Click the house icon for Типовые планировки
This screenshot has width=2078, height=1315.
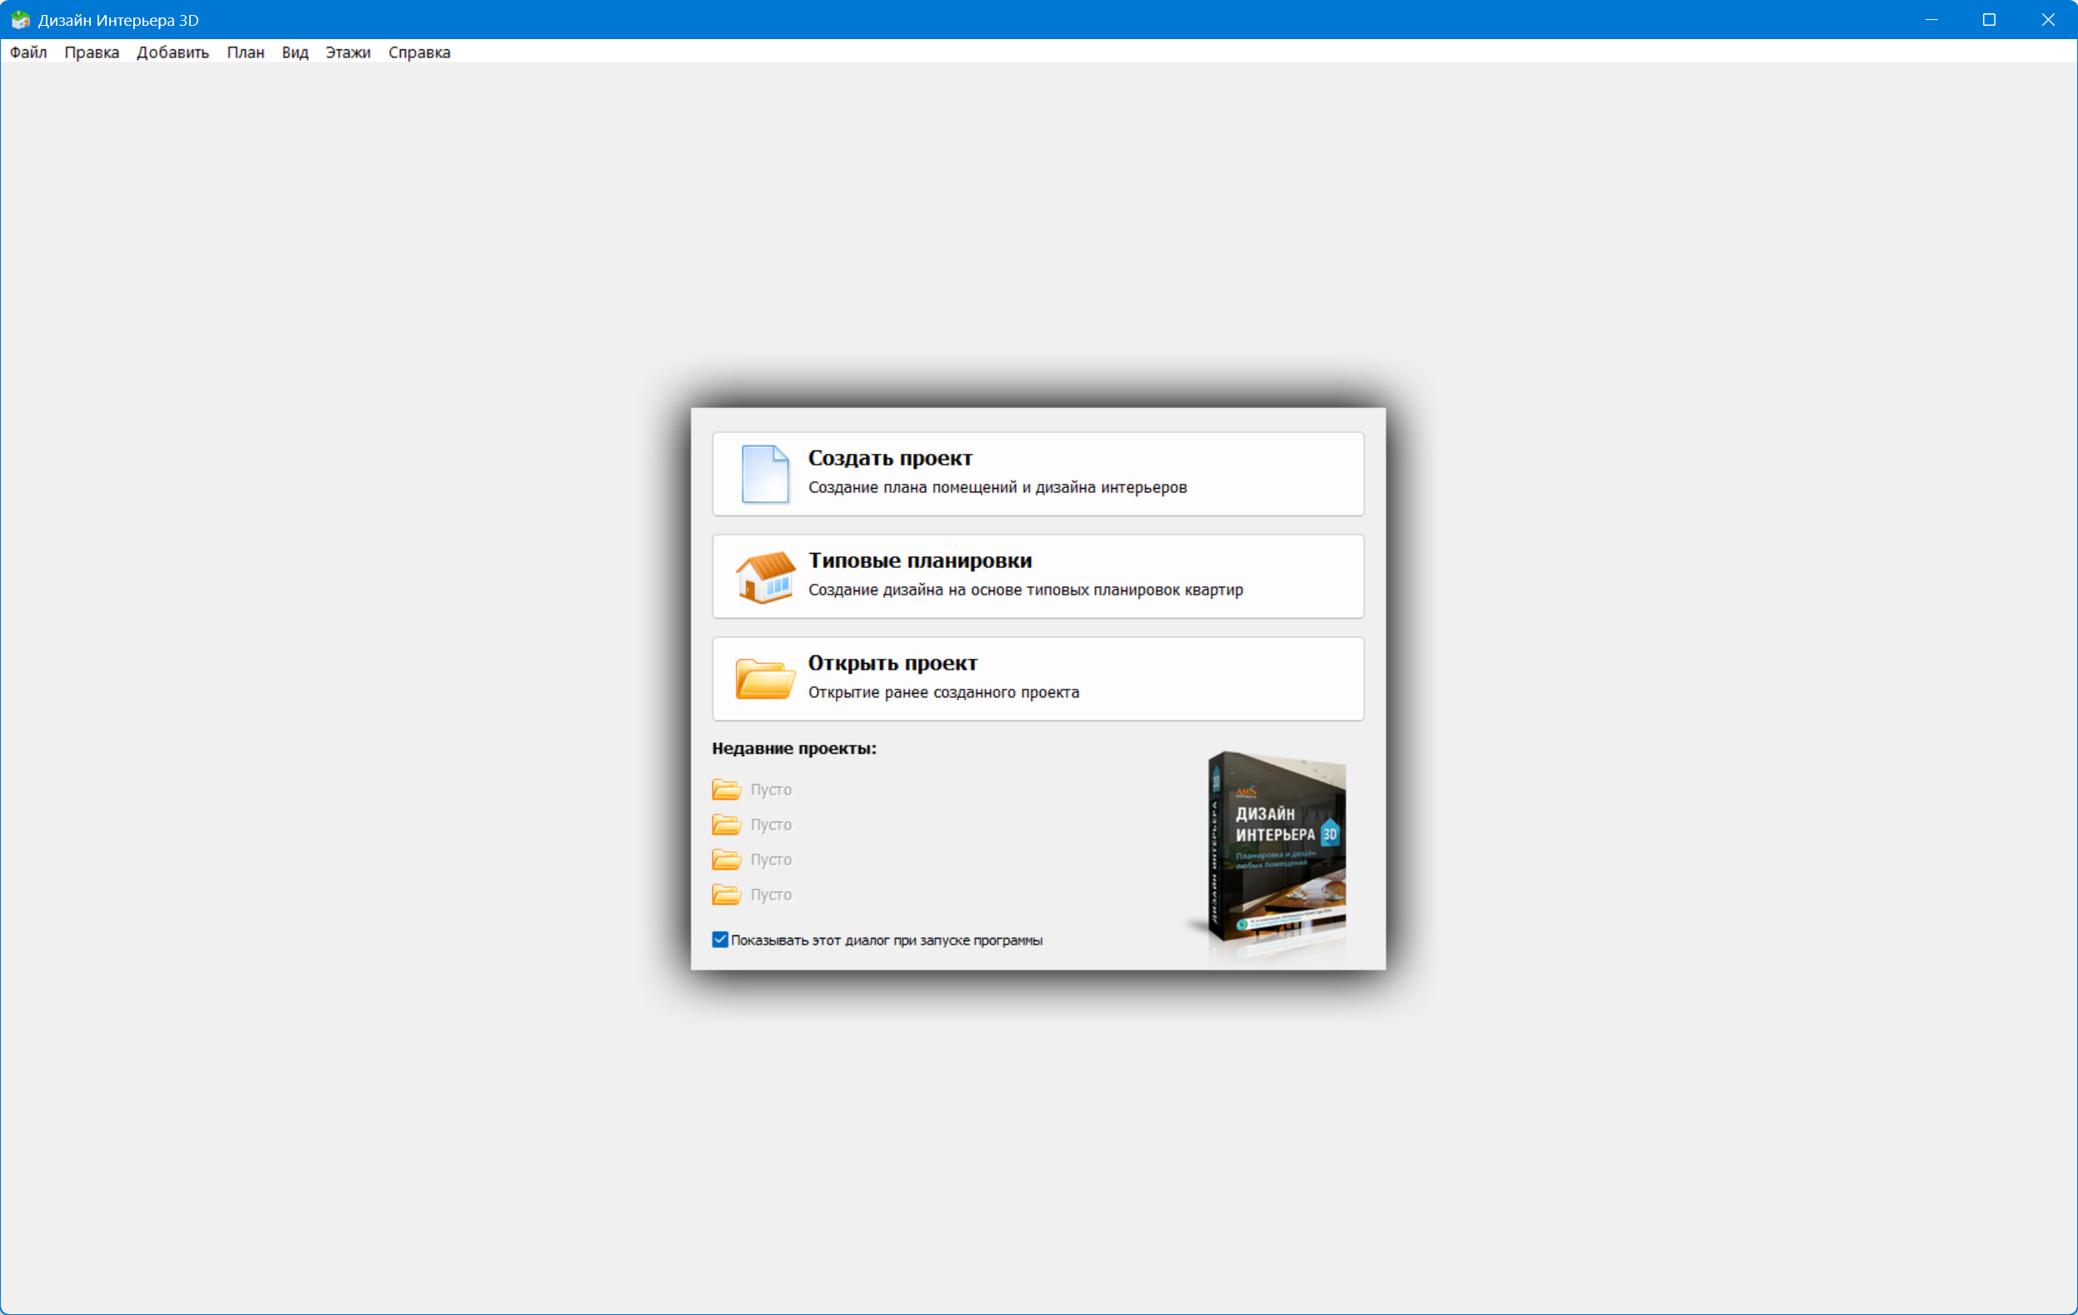click(x=765, y=577)
